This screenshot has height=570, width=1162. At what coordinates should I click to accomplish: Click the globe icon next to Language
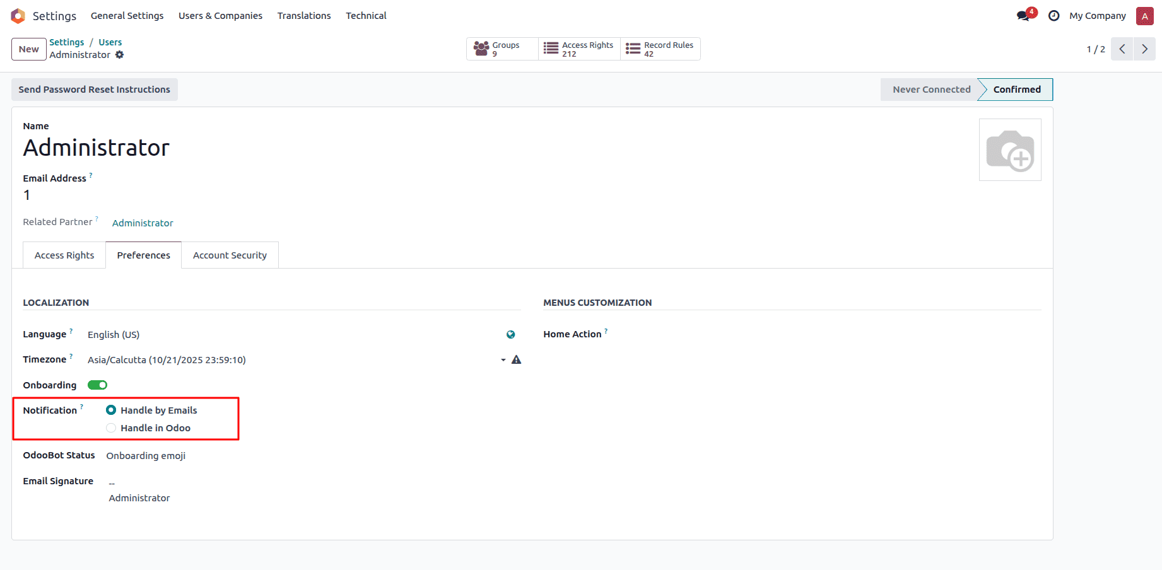pyautogui.click(x=511, y=334)
